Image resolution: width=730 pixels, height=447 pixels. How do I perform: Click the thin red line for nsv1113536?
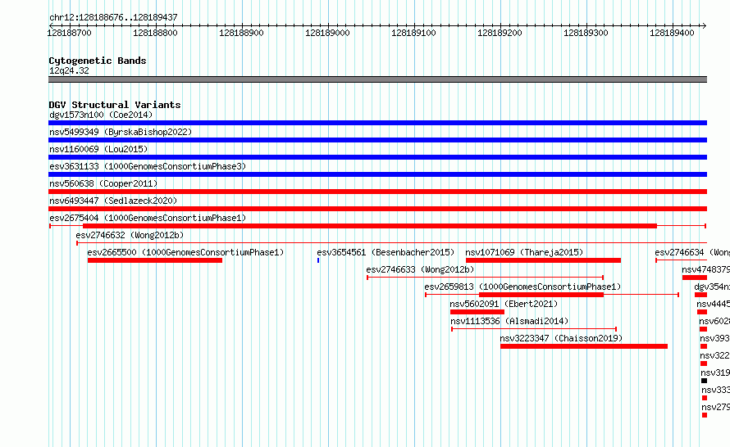pos(534,329)
